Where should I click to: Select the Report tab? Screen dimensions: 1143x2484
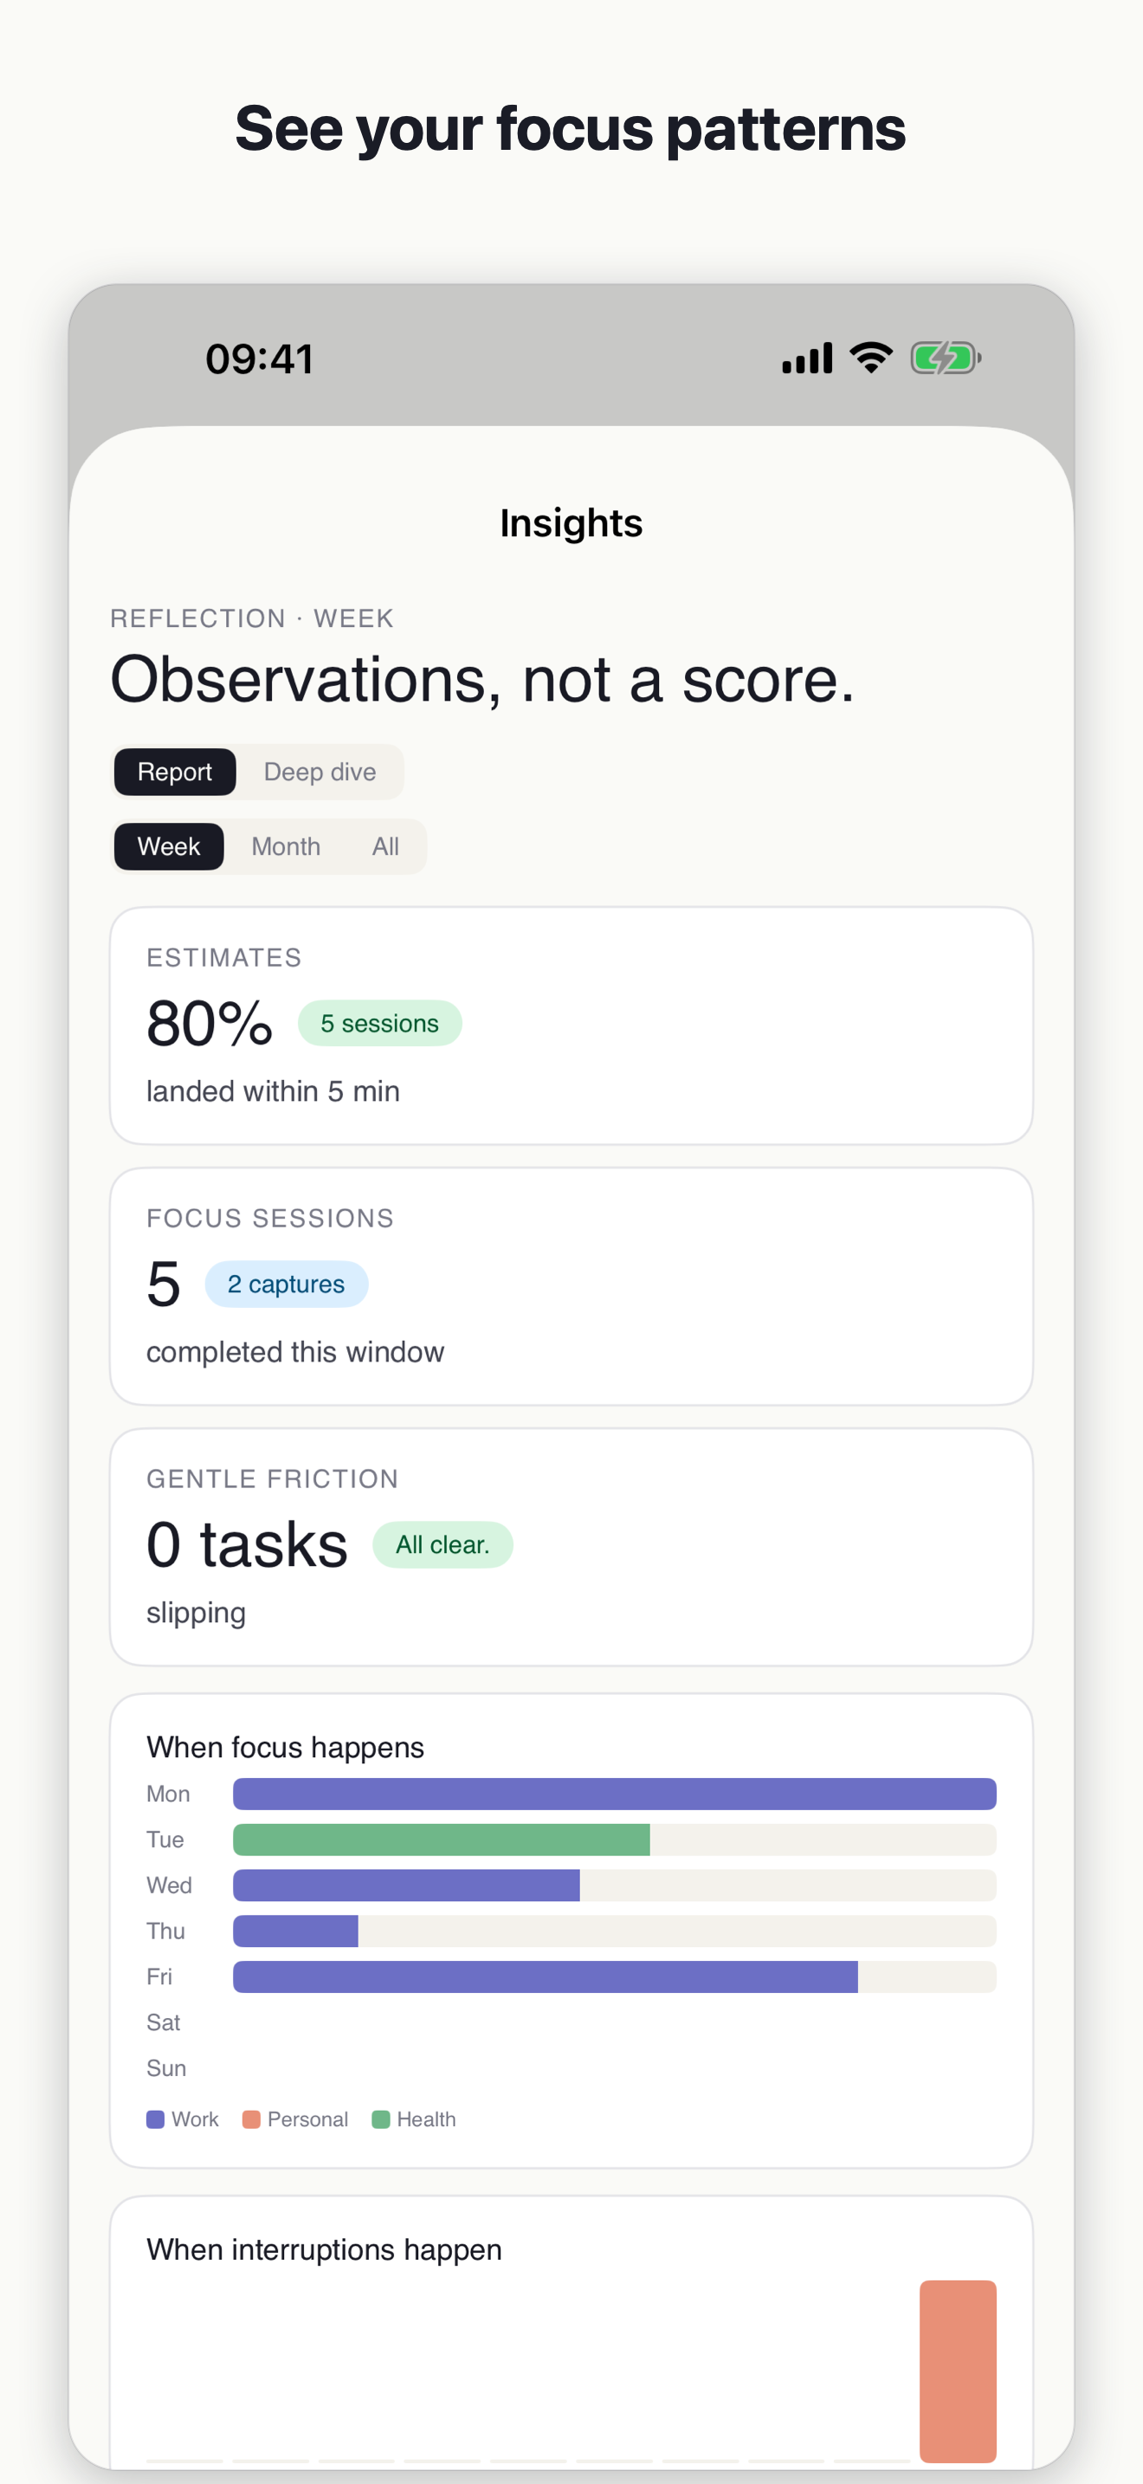coord(174,772)
